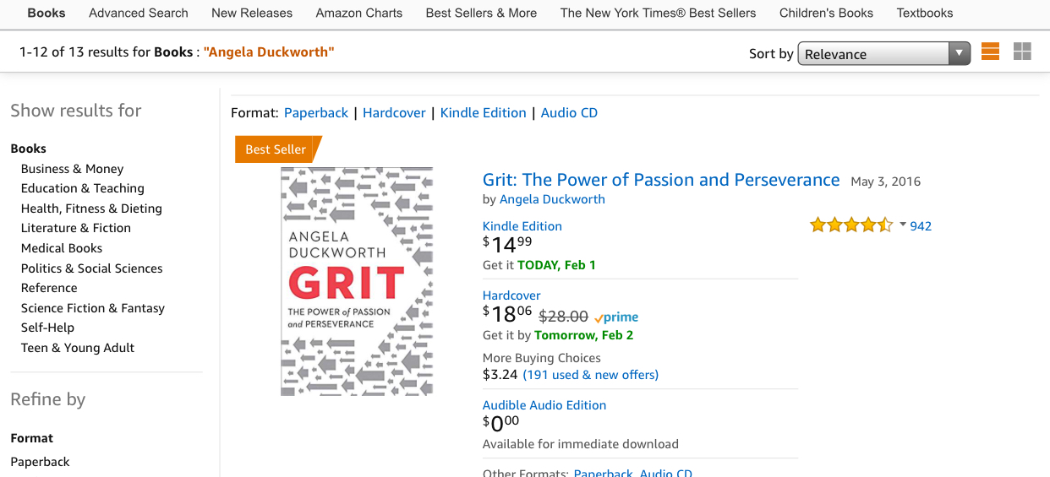Click the Grit book cover thumbnail
The height and width of the screenshot is (477, 1050).
[x=357, y=281]
